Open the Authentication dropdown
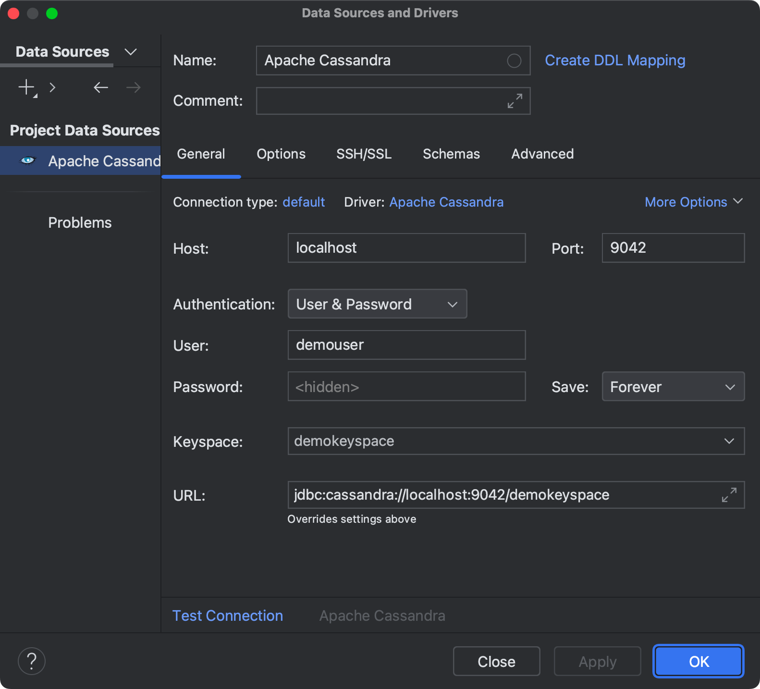 coord(377,304)
